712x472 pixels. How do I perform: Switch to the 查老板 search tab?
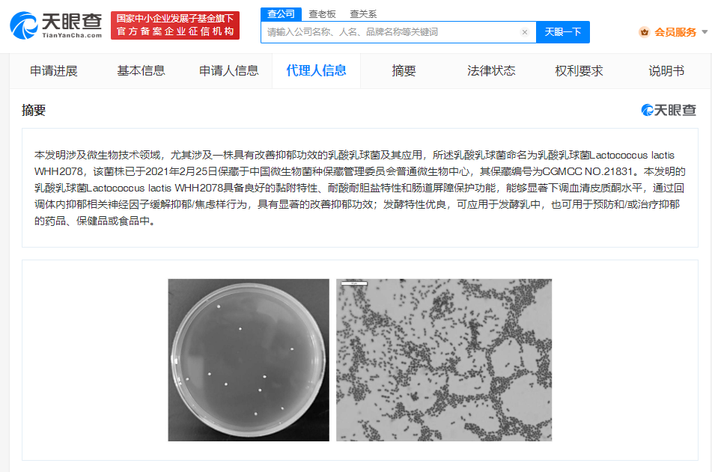point(322,14)
